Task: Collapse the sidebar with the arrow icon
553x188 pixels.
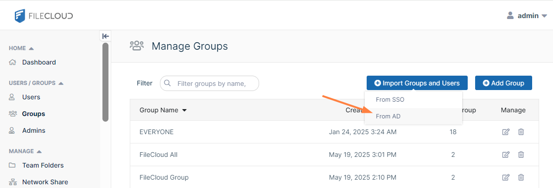Action: [105, 36]
